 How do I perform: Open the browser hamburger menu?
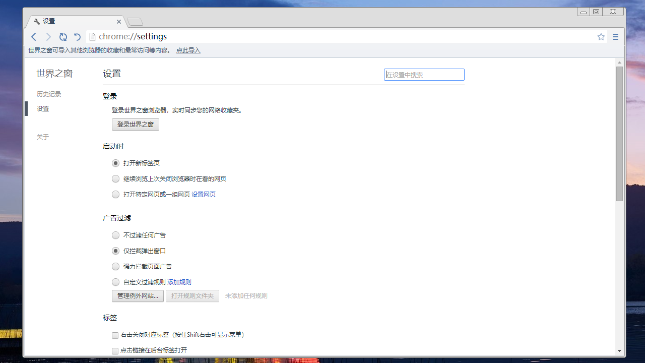(x=615, y=37)
